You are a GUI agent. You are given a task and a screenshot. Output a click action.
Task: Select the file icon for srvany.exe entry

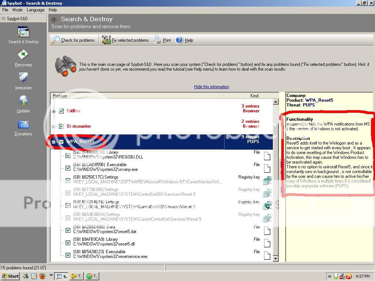tap(267, 168)
